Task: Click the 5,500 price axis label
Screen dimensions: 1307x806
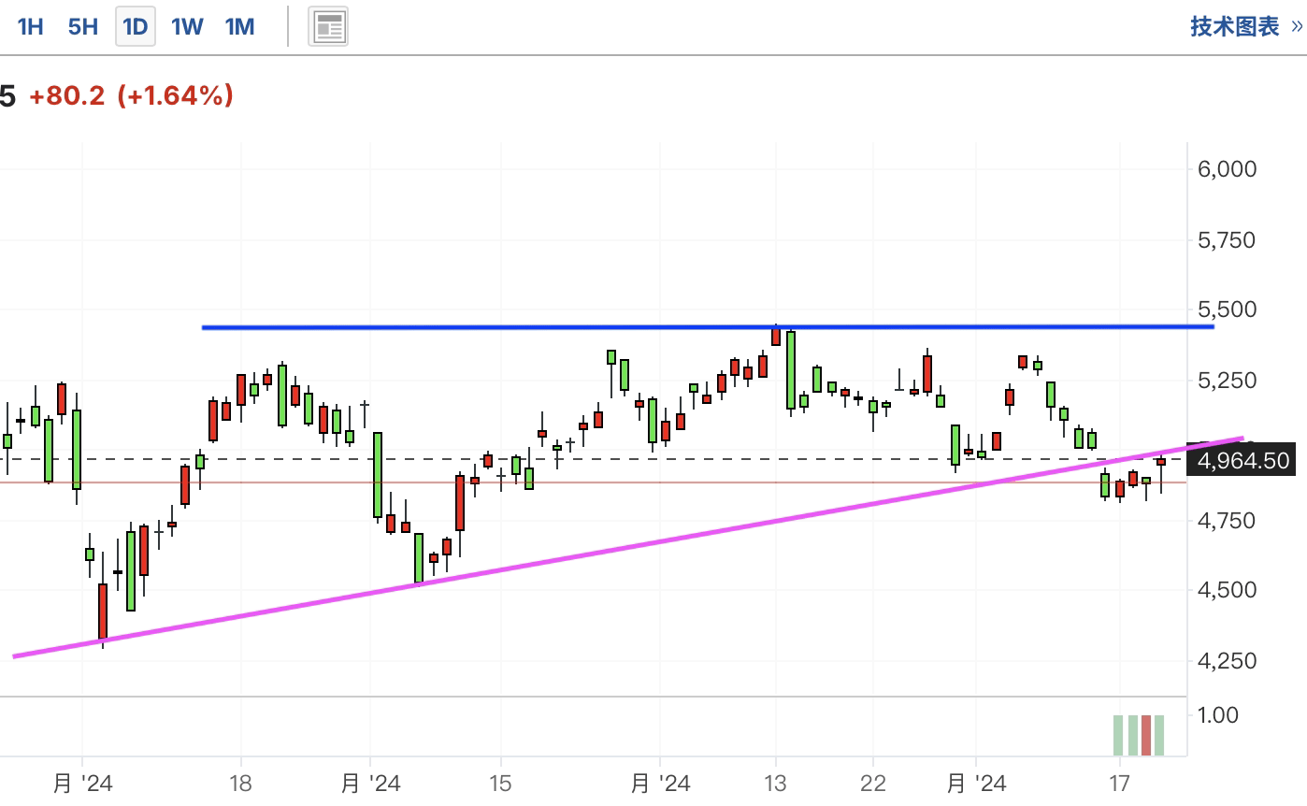Action: (1227, 309)
